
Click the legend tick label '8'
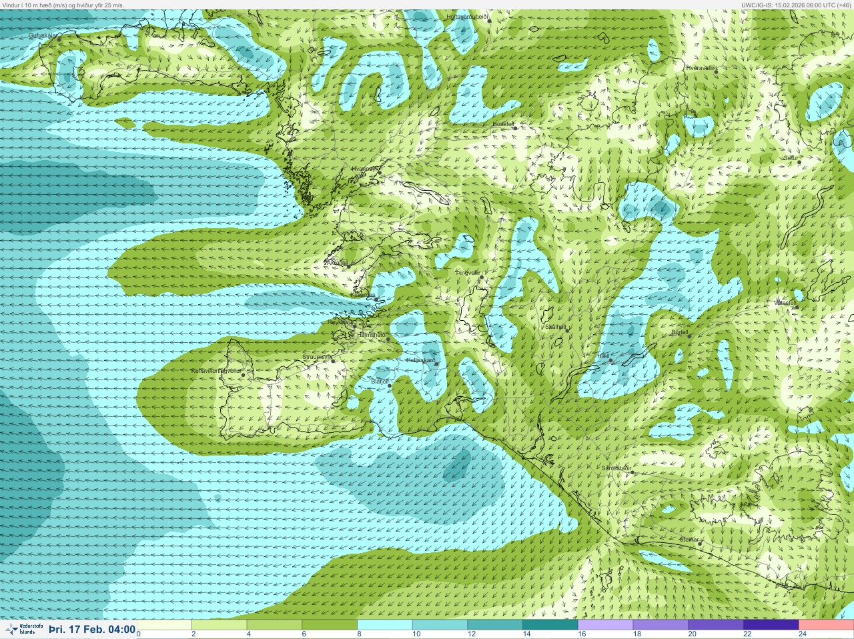click(360, 634)
